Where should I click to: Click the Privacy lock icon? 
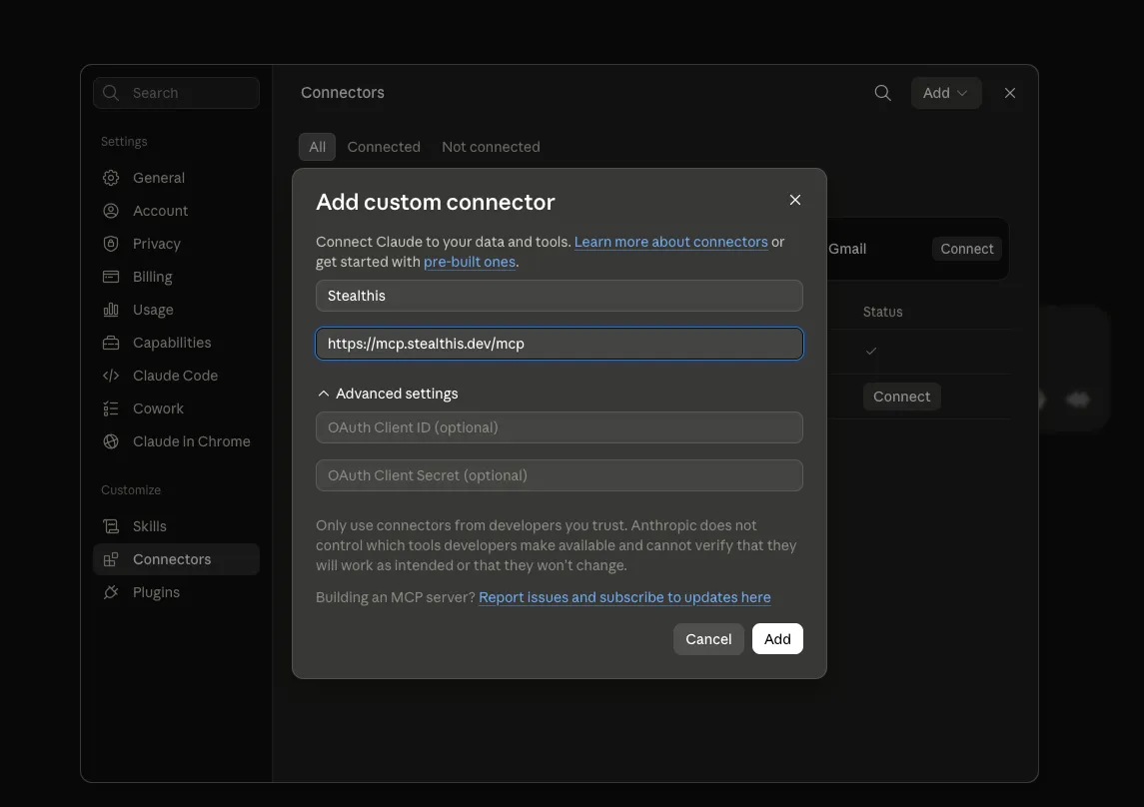click(111, 244)
